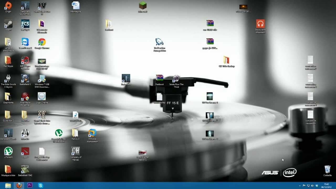This screenshot has height=189, width=336.
Task: Open File Explorer from the taskbar
Action: [x=8, y=186]
